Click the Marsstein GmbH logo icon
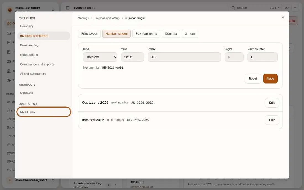 click(10, 9)
